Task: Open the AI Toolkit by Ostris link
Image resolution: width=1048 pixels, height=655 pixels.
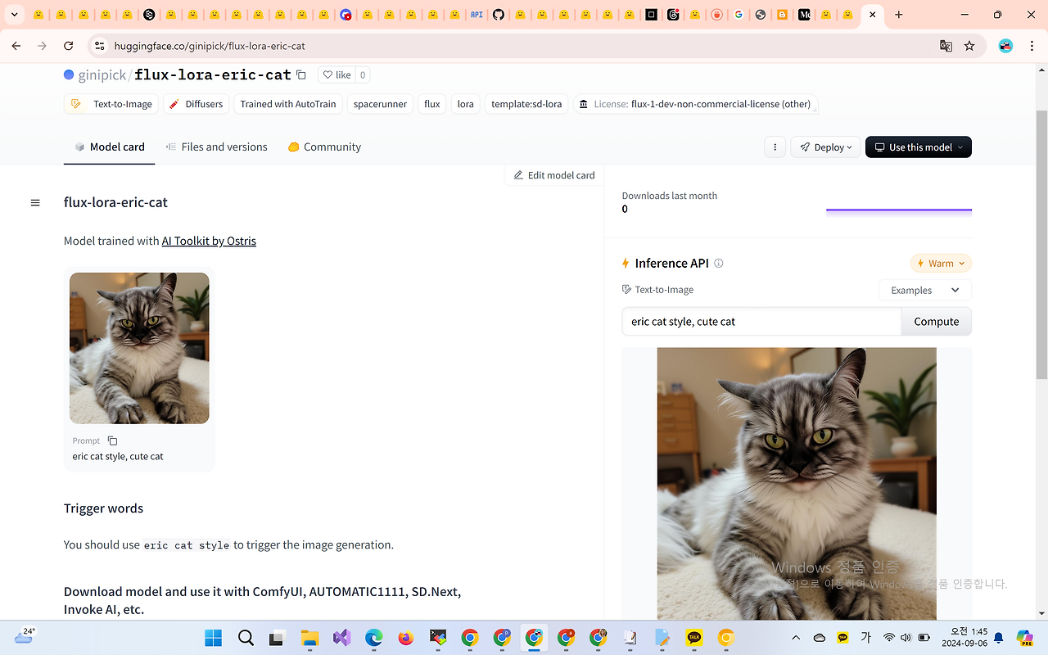Action: click(209, 241)
